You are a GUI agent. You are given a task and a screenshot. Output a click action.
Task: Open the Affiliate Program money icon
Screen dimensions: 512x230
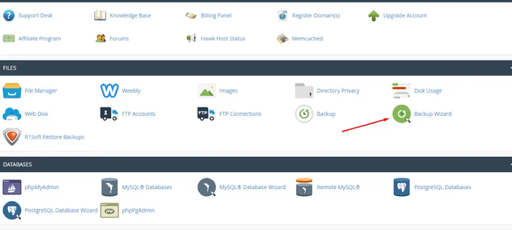click(x=9, y=38)
